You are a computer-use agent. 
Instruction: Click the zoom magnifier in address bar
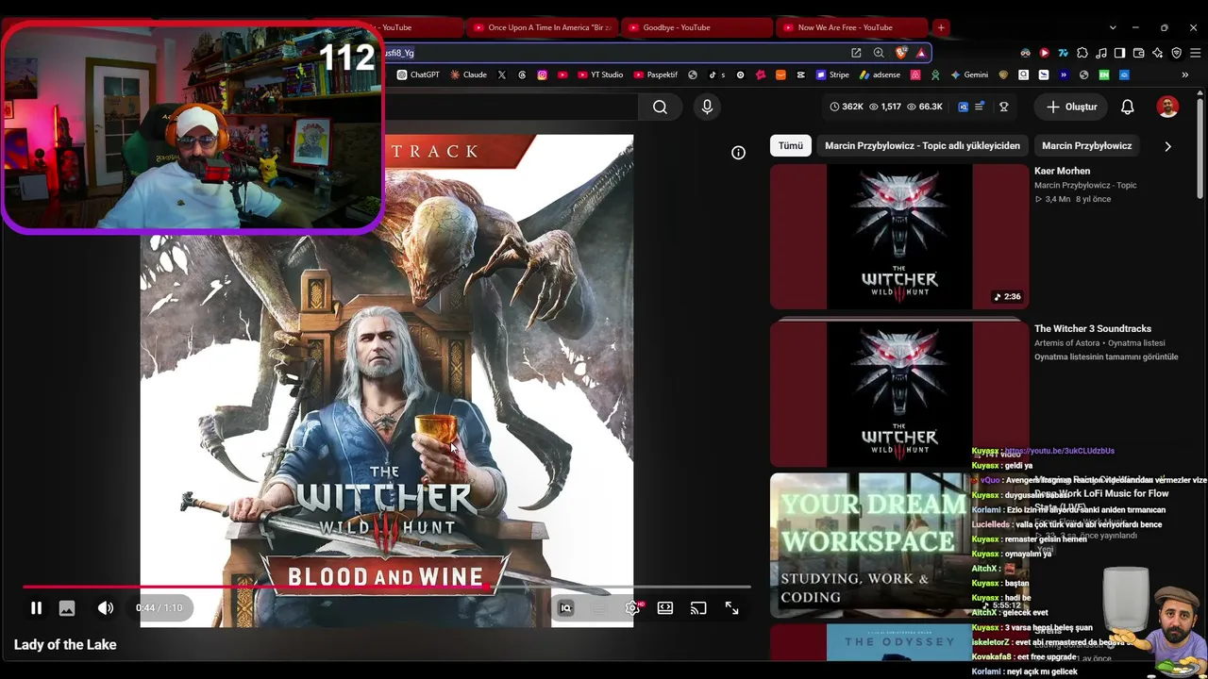coord(879,53)
